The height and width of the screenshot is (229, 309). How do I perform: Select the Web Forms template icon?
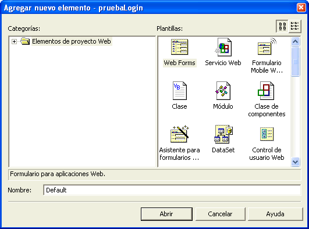(x=179, y=47)
